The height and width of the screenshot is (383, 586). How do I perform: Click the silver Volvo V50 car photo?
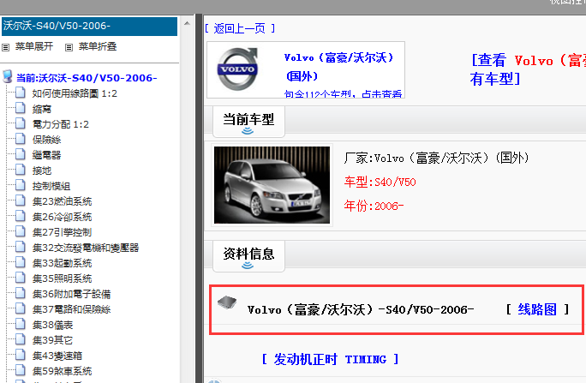coord(272,185)
